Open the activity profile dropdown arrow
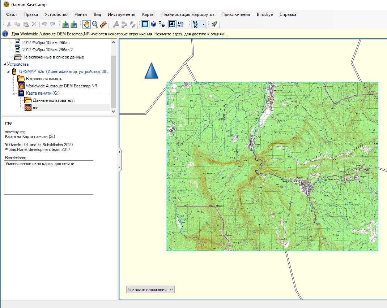 coord(204,24)
